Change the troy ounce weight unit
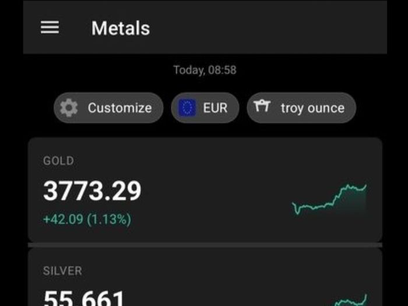 pos(301,108)
